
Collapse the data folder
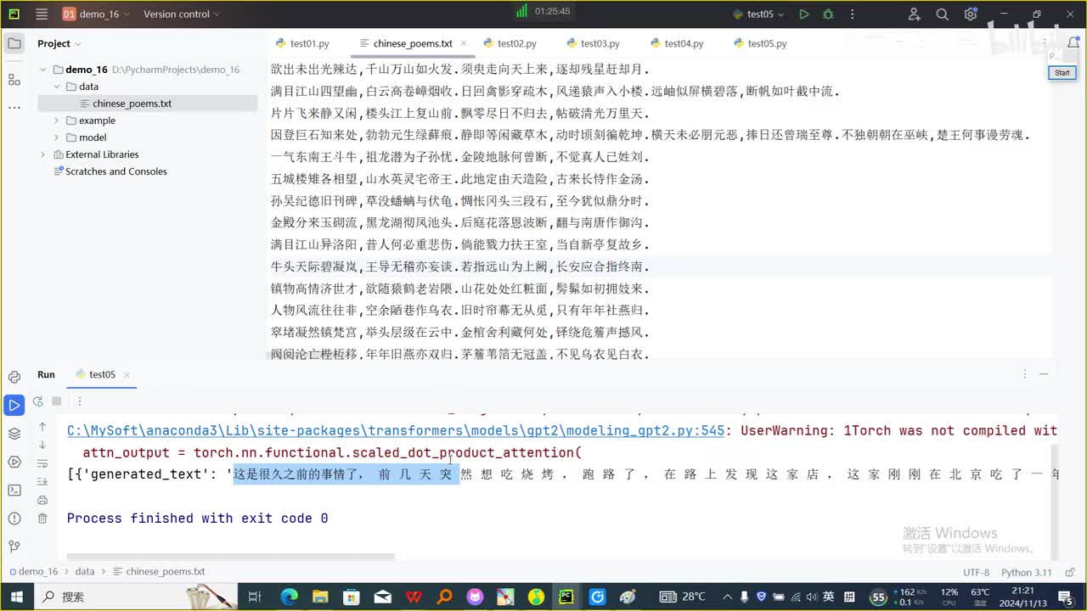pos(57,87)
